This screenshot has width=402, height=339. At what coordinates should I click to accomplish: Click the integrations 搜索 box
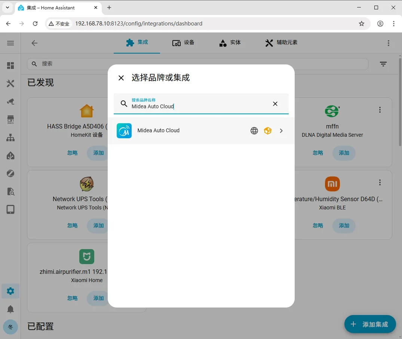tap(197, 64)
